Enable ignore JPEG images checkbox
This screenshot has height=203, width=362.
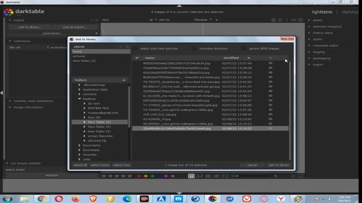[244, 48]
